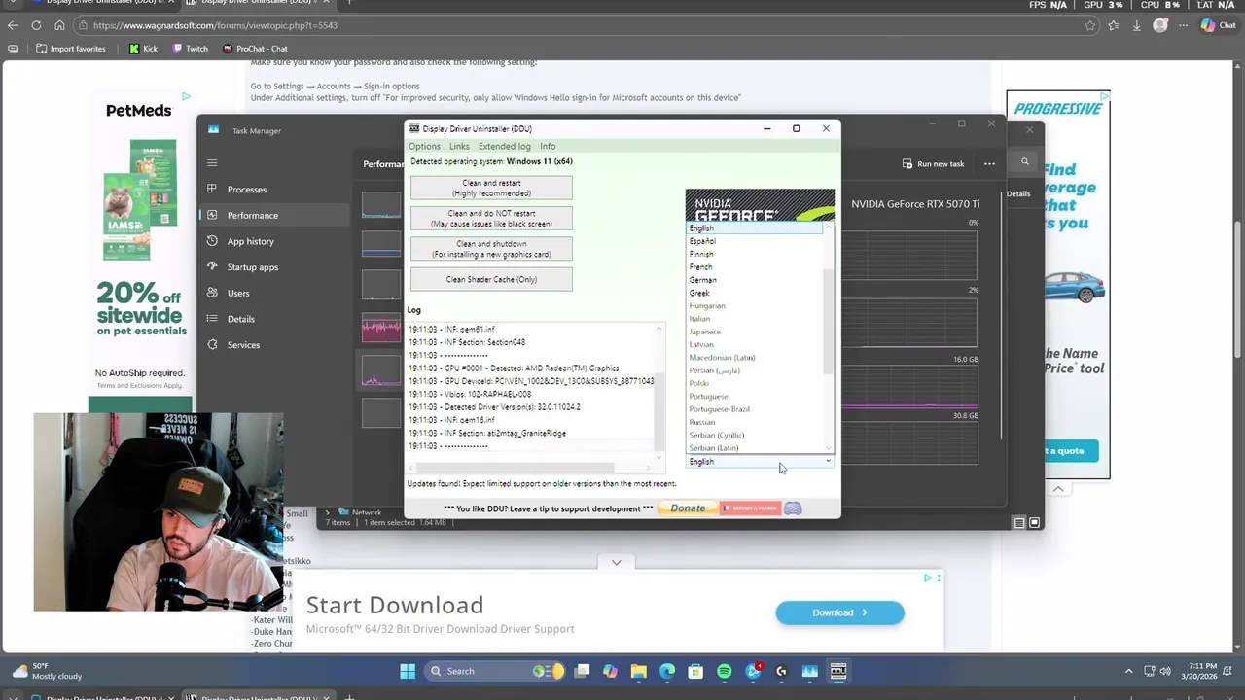Switch file explorer to details view icon
This screenshot has height=700, width=1245.
[x=1019, y=522]
